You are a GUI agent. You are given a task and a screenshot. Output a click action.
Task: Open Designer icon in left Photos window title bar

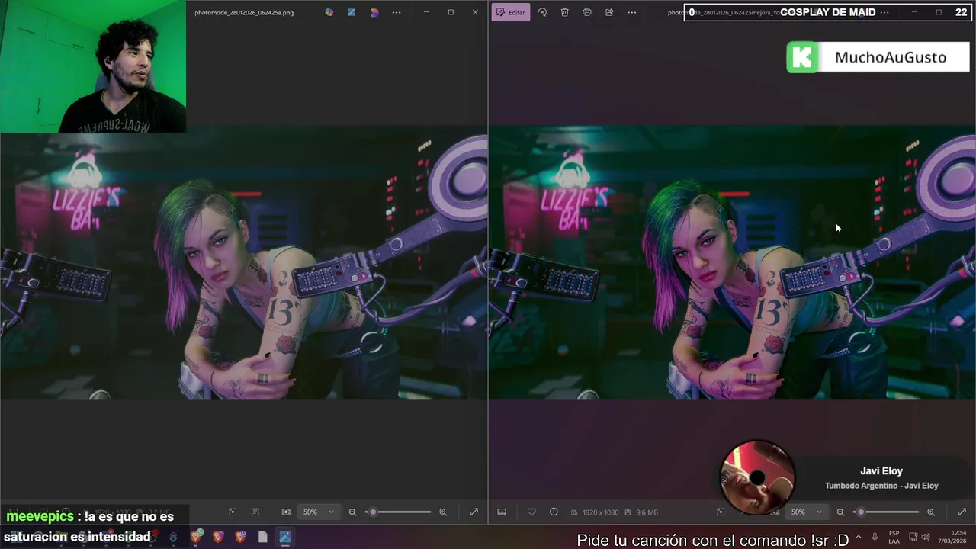click(352, 12)
